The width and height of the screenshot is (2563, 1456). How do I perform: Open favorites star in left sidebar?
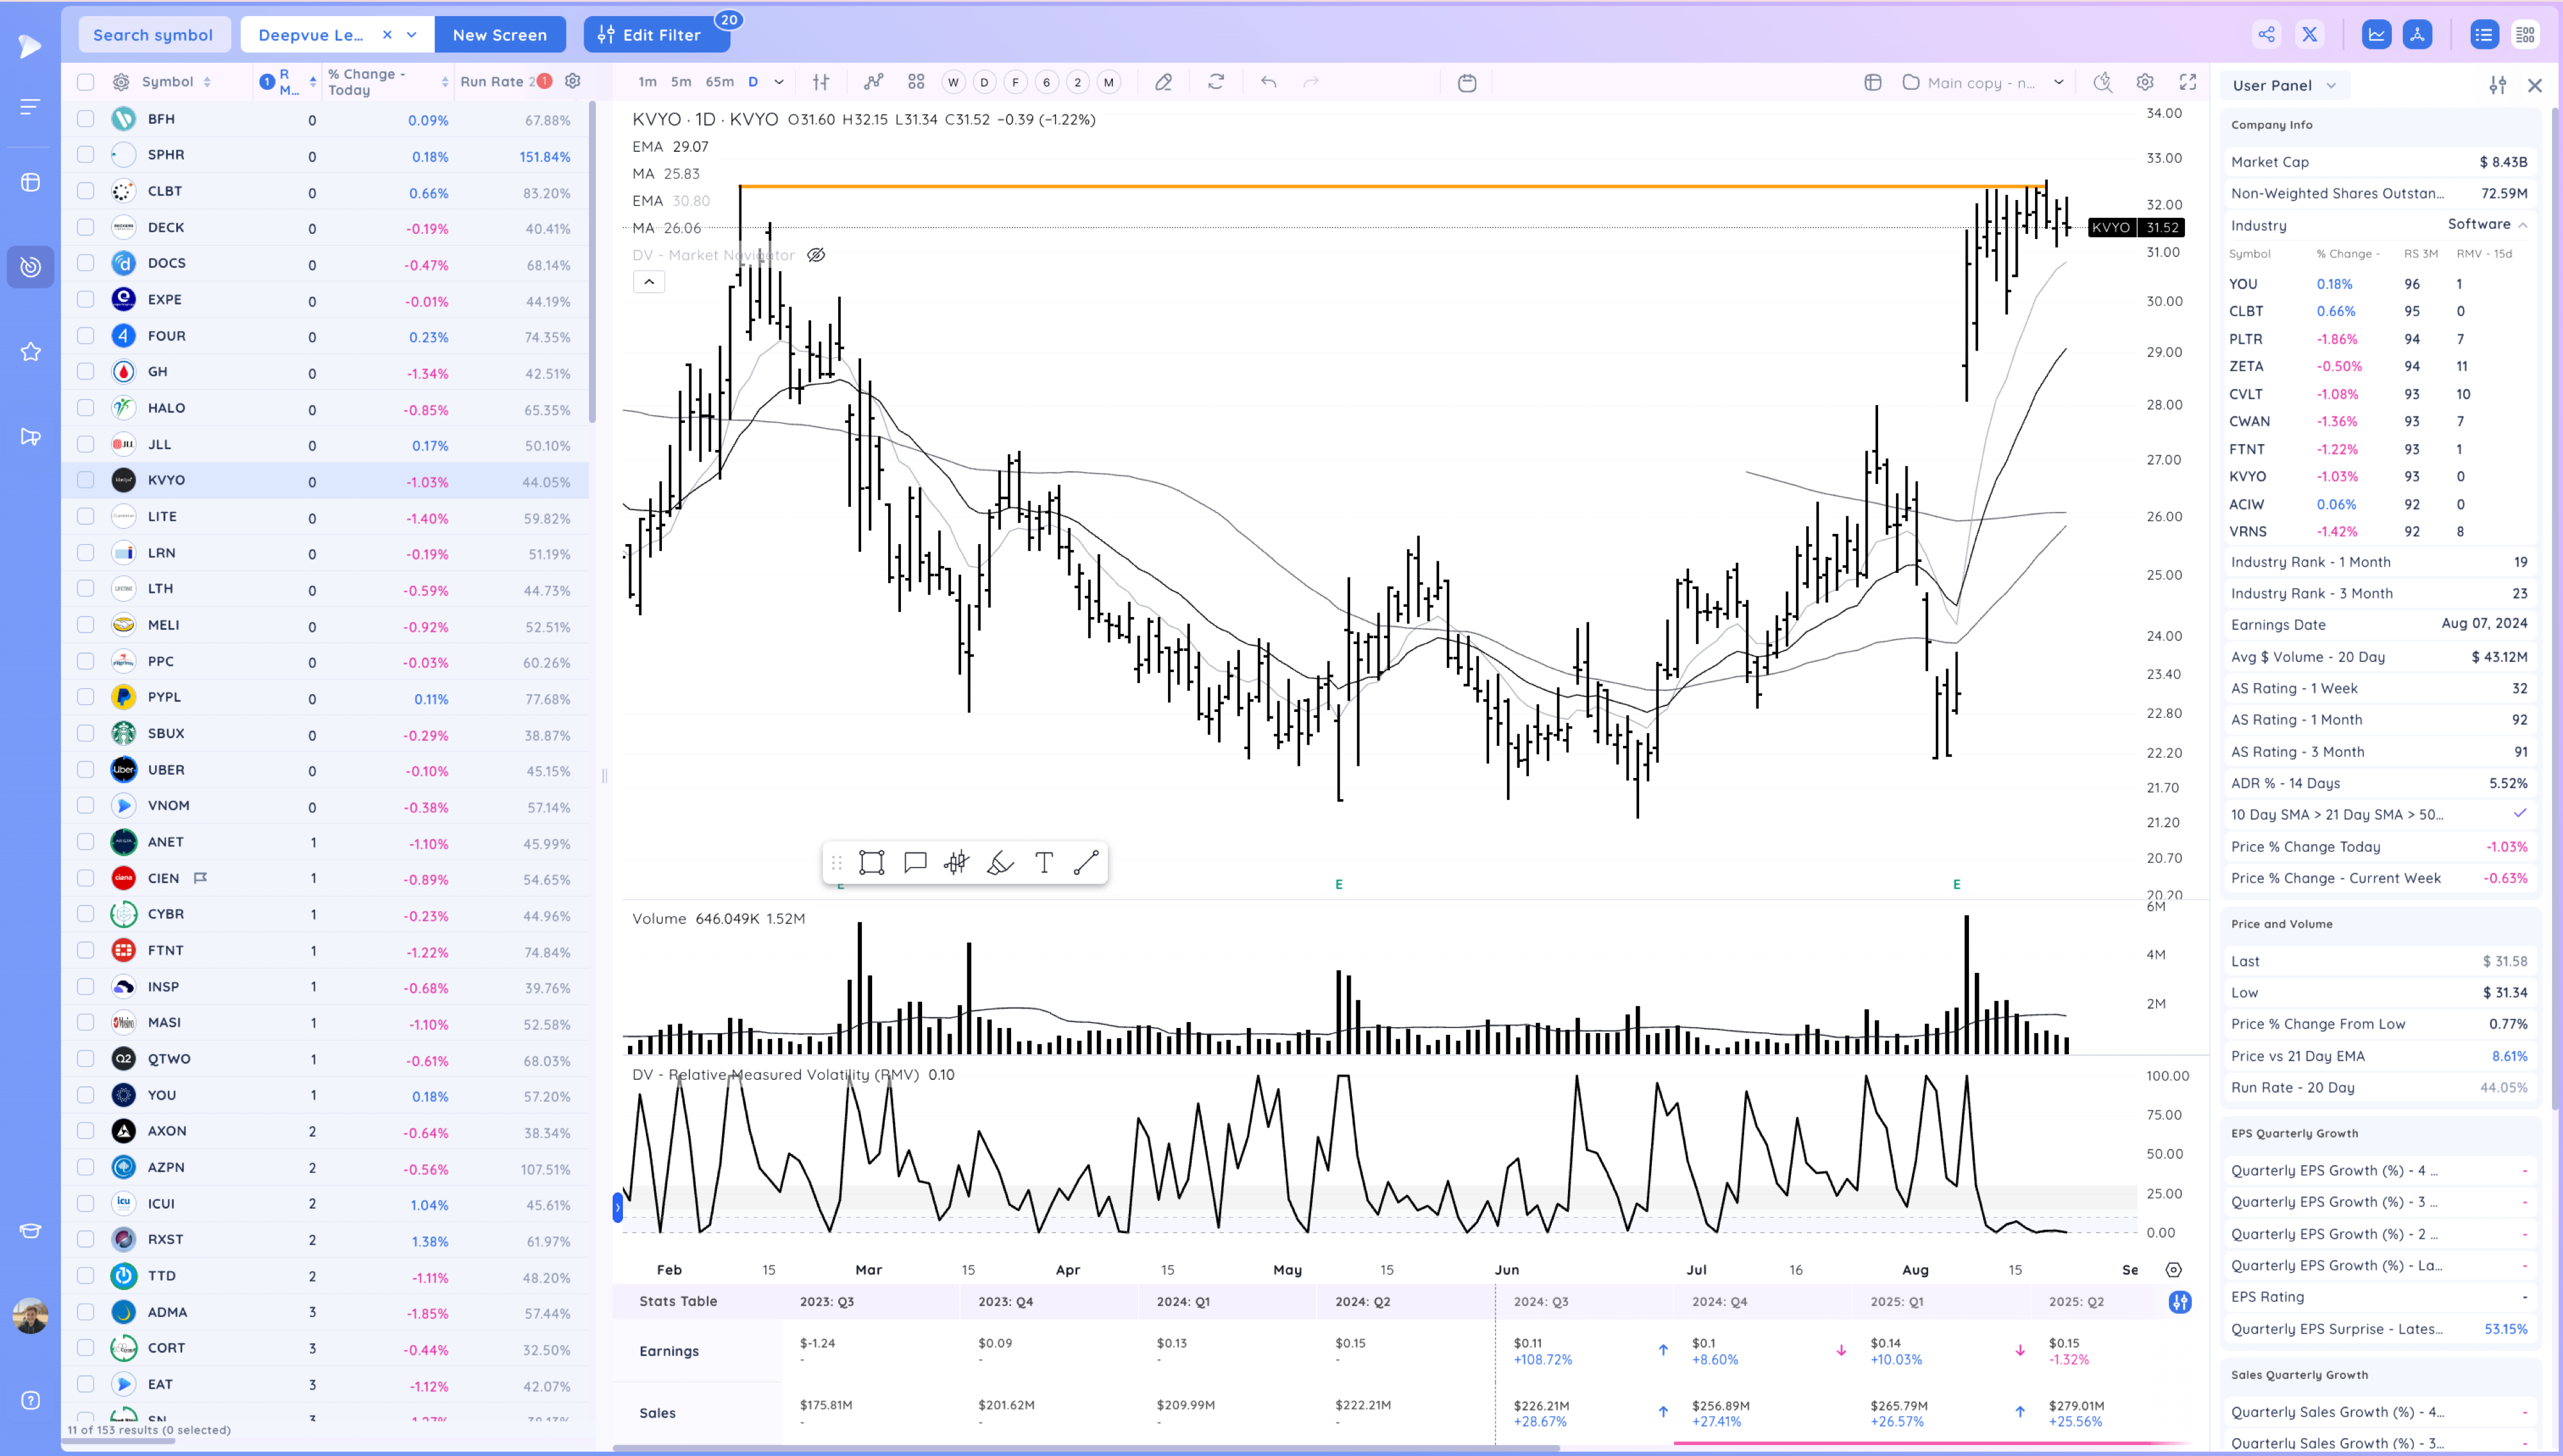pyautogui.click(x=31, y=351)
